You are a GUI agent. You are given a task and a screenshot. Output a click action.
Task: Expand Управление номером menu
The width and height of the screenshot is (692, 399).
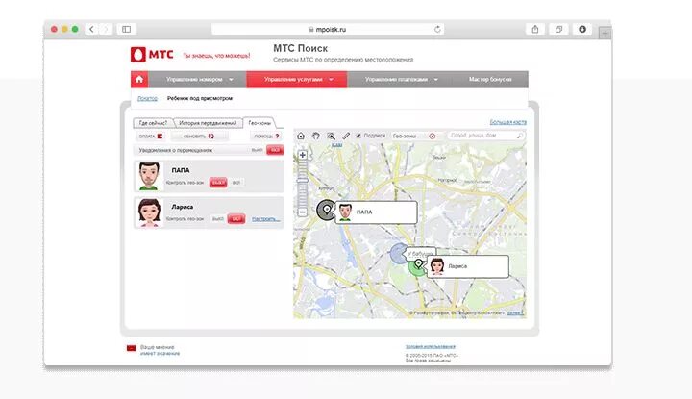[197, 80]
